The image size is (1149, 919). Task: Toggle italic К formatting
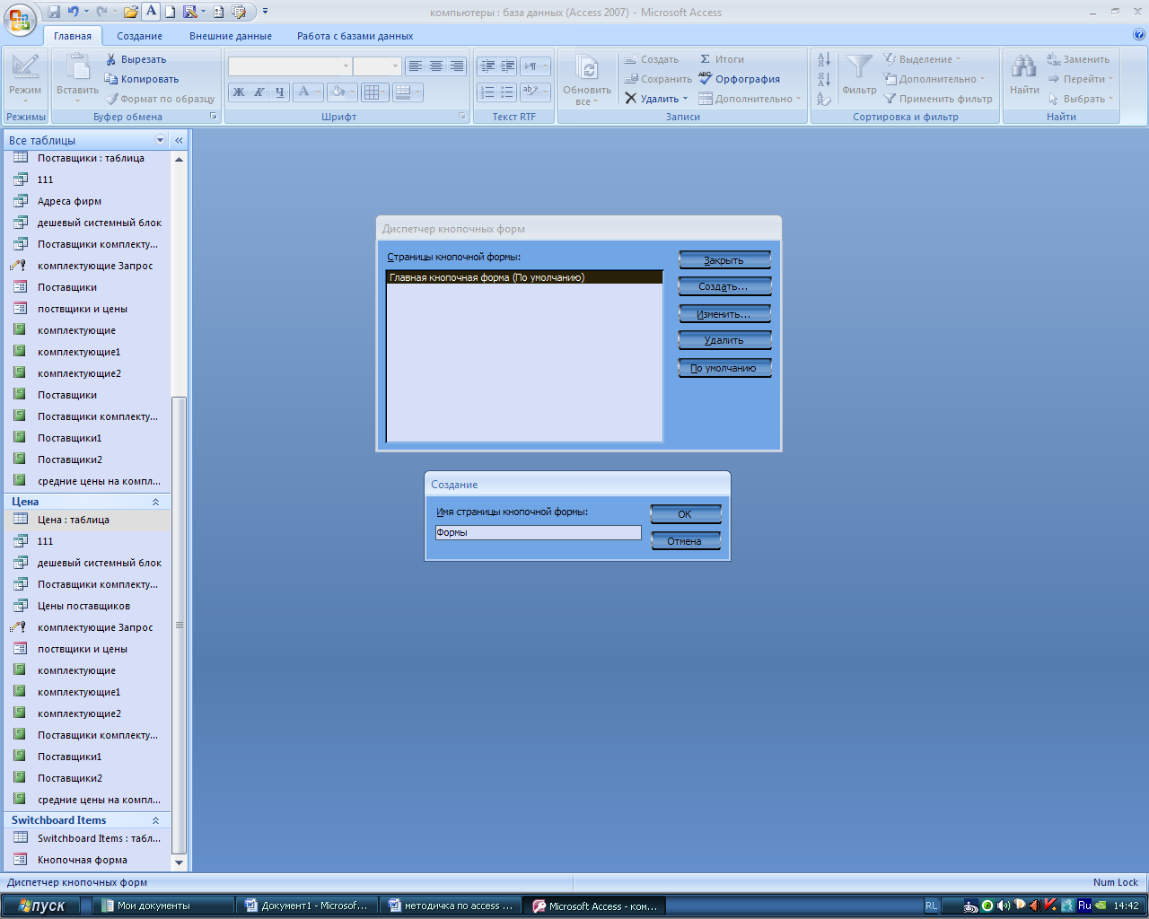[x=259, y=92]
